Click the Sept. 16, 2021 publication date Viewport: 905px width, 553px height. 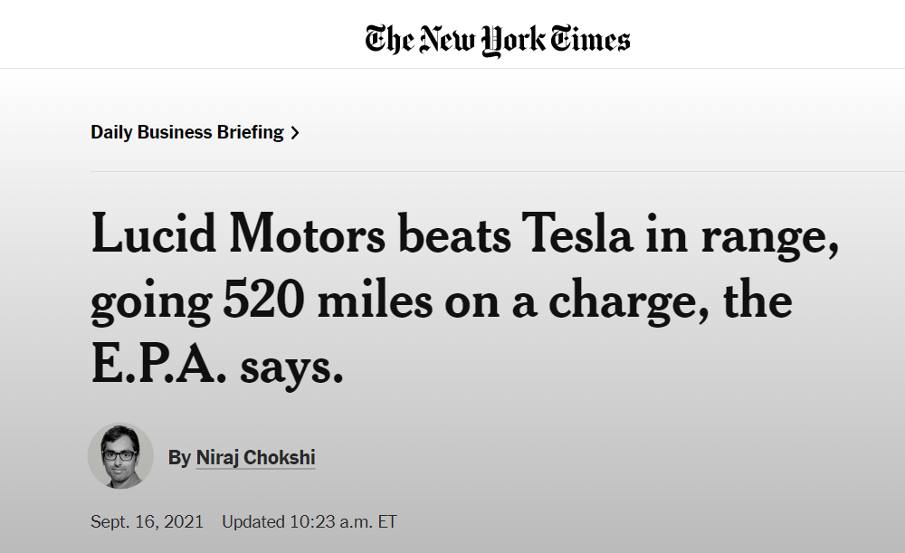coord(147,522)
